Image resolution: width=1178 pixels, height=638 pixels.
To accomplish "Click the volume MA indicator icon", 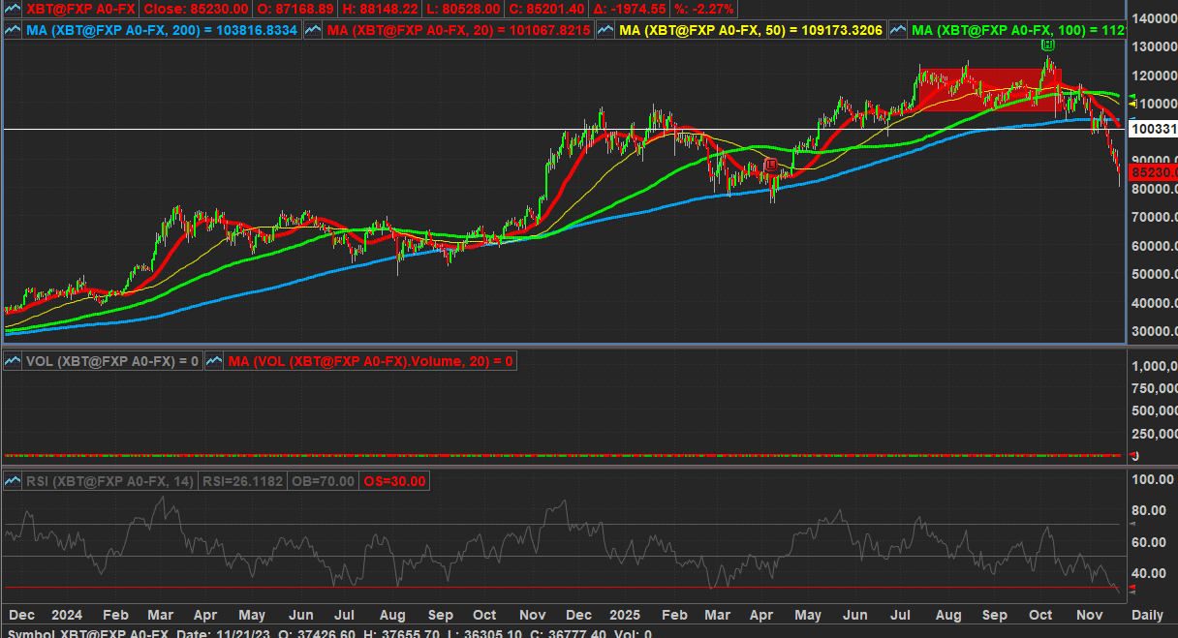I will tap(214, 361).
